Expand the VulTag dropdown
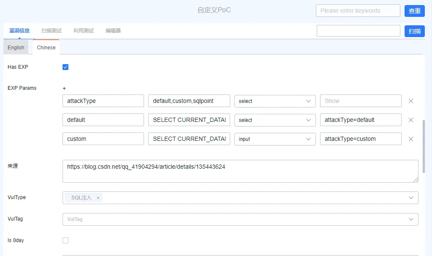The height and width of the screenshot is (256, 432). [x=411, y=219]
